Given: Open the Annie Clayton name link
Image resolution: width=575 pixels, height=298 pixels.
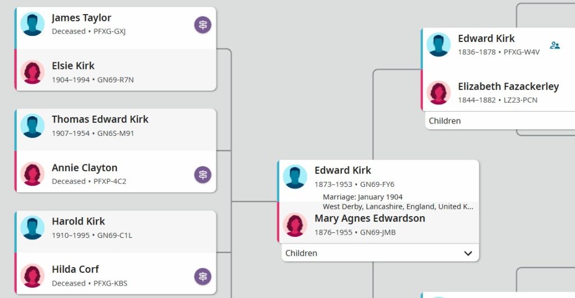Looking at the screenshot, I should [84, 168].
